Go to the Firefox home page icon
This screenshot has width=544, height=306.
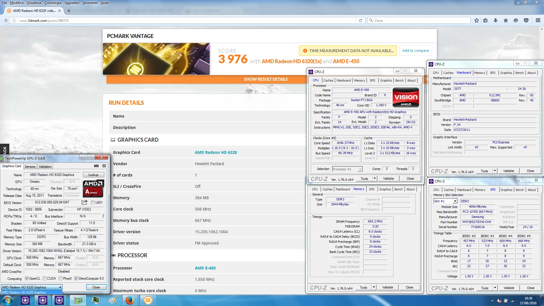click(506, 20)
